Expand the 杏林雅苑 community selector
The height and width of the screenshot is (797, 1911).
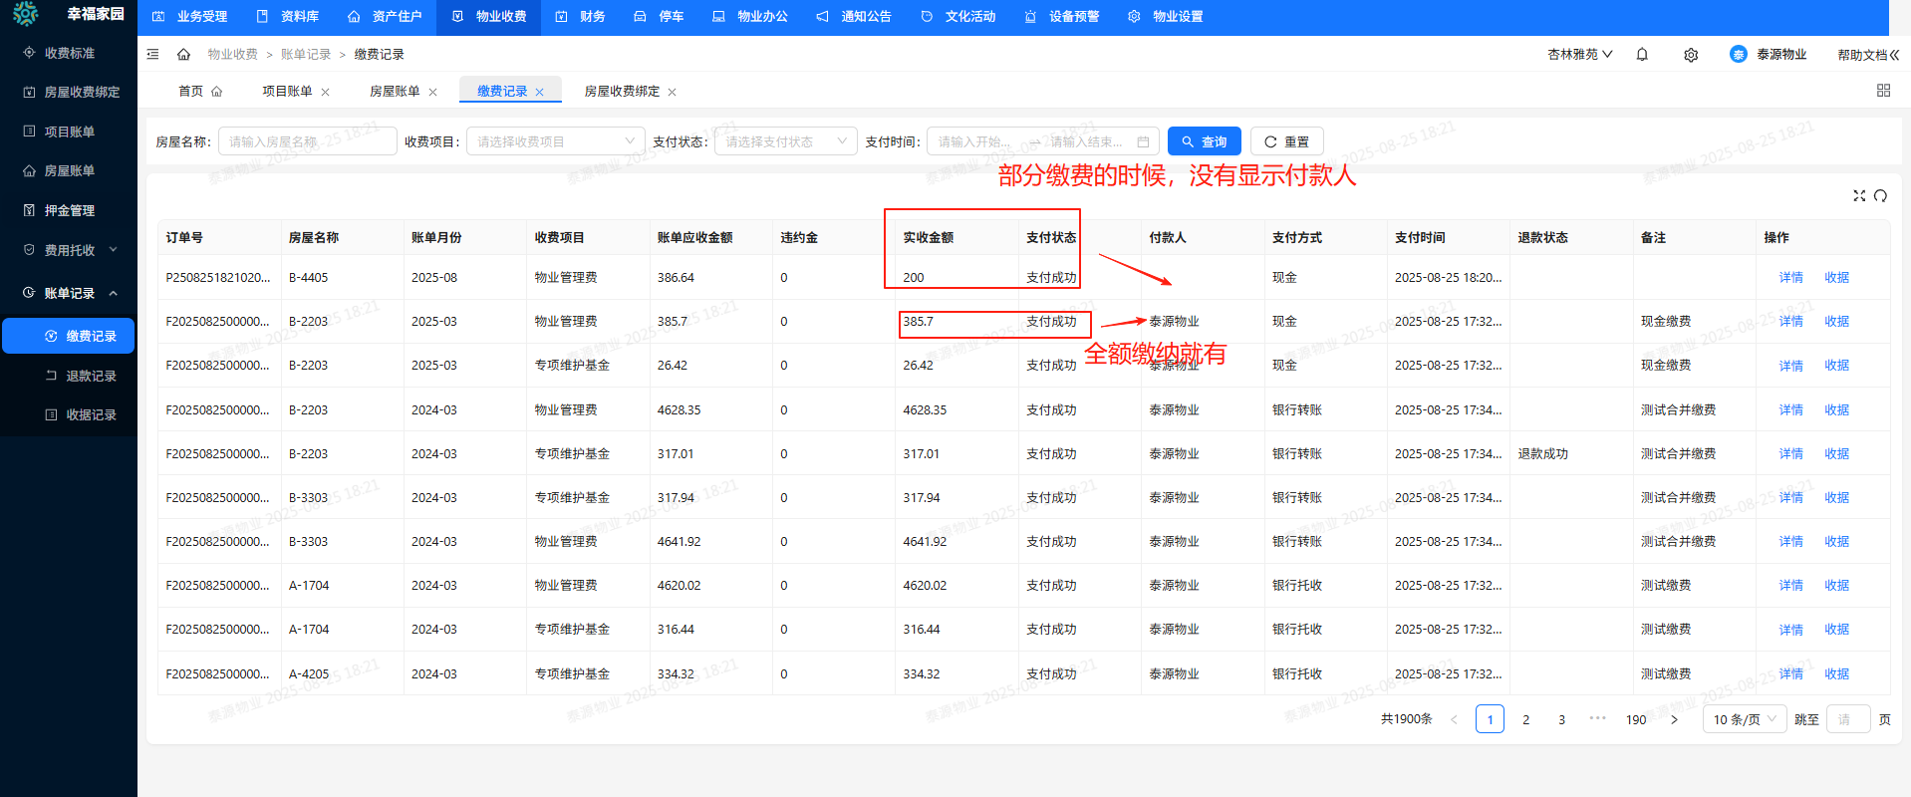pyautogui.click(x=1579, y=55)
